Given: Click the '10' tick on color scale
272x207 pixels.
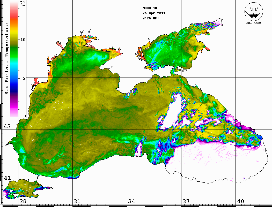Looking at the screenshot, I should click(x=23, y=40).
